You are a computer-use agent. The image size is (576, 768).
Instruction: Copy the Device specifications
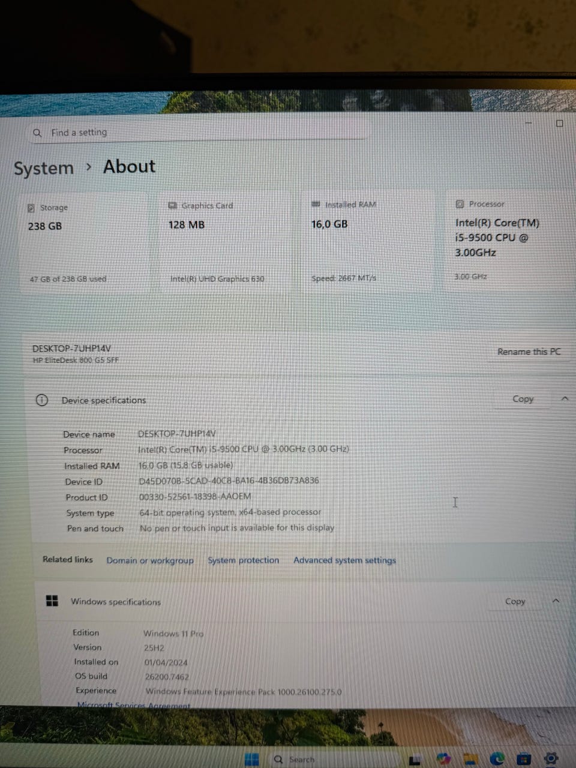click(523, 399)
